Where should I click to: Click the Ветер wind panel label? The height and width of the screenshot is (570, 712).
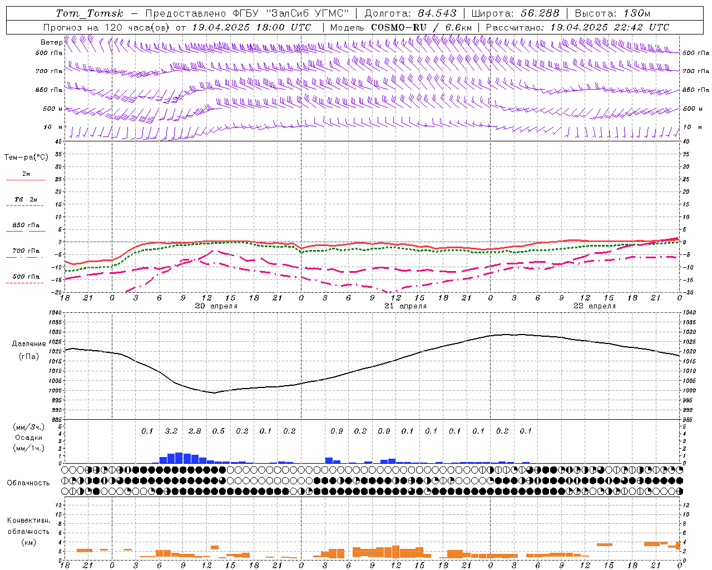[51, 42]
